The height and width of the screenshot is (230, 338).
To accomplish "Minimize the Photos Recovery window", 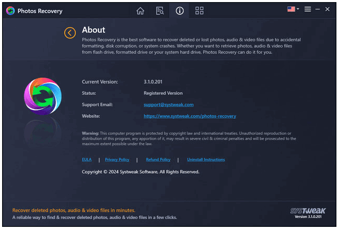I will click(x=318, y=9).
